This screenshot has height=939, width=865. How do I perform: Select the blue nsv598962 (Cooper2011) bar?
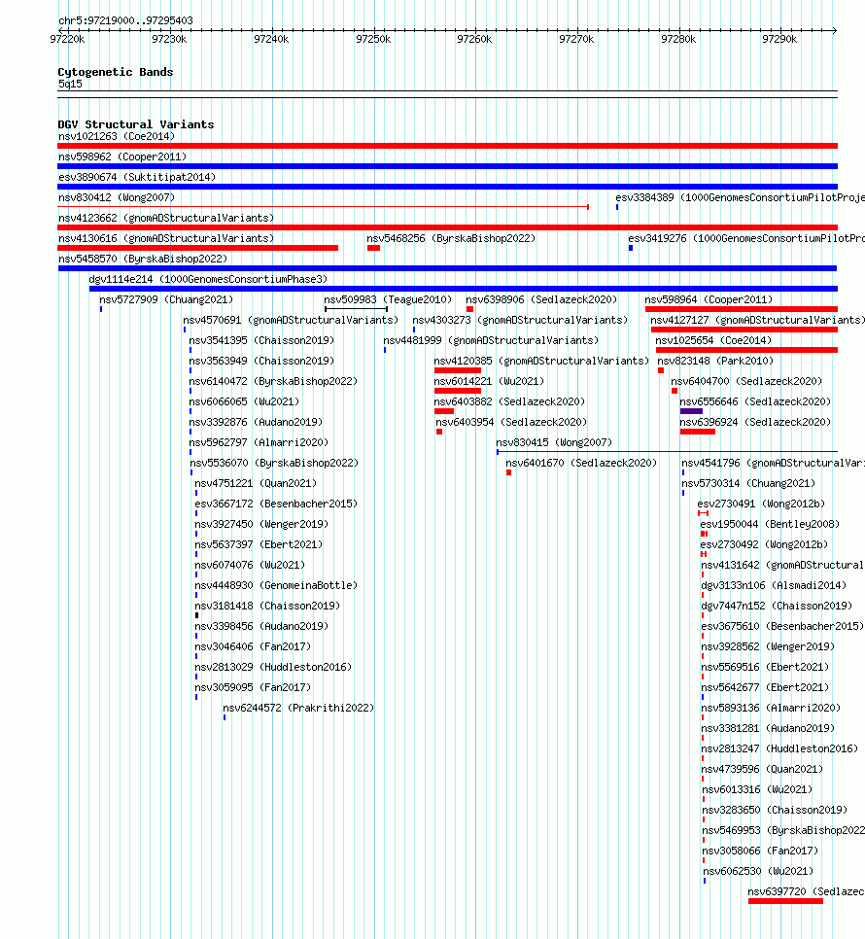coord(448,166)
